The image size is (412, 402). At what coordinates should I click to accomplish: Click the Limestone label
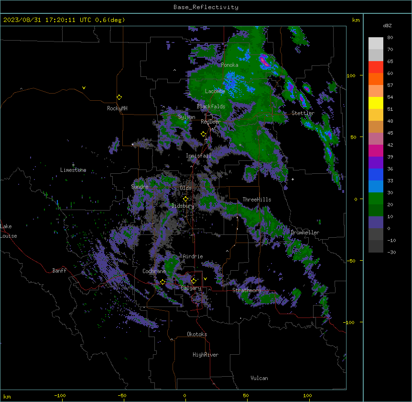click(73, 170)
